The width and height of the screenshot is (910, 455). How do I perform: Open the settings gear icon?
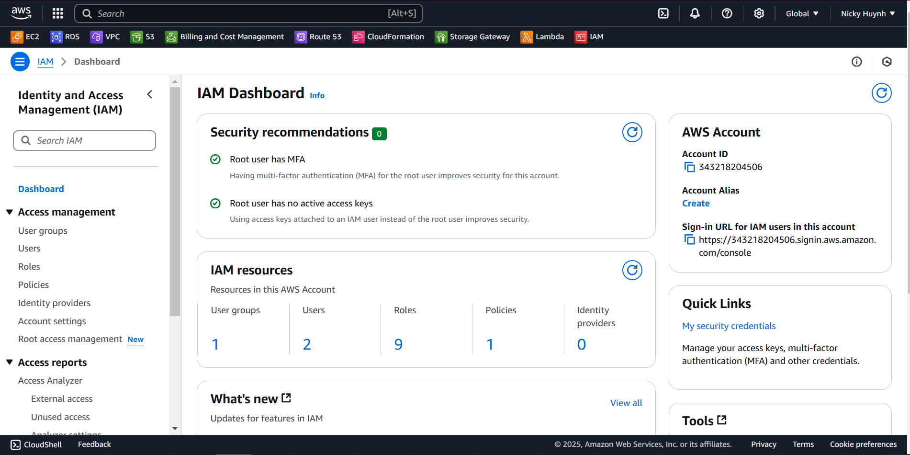point(759,13)
